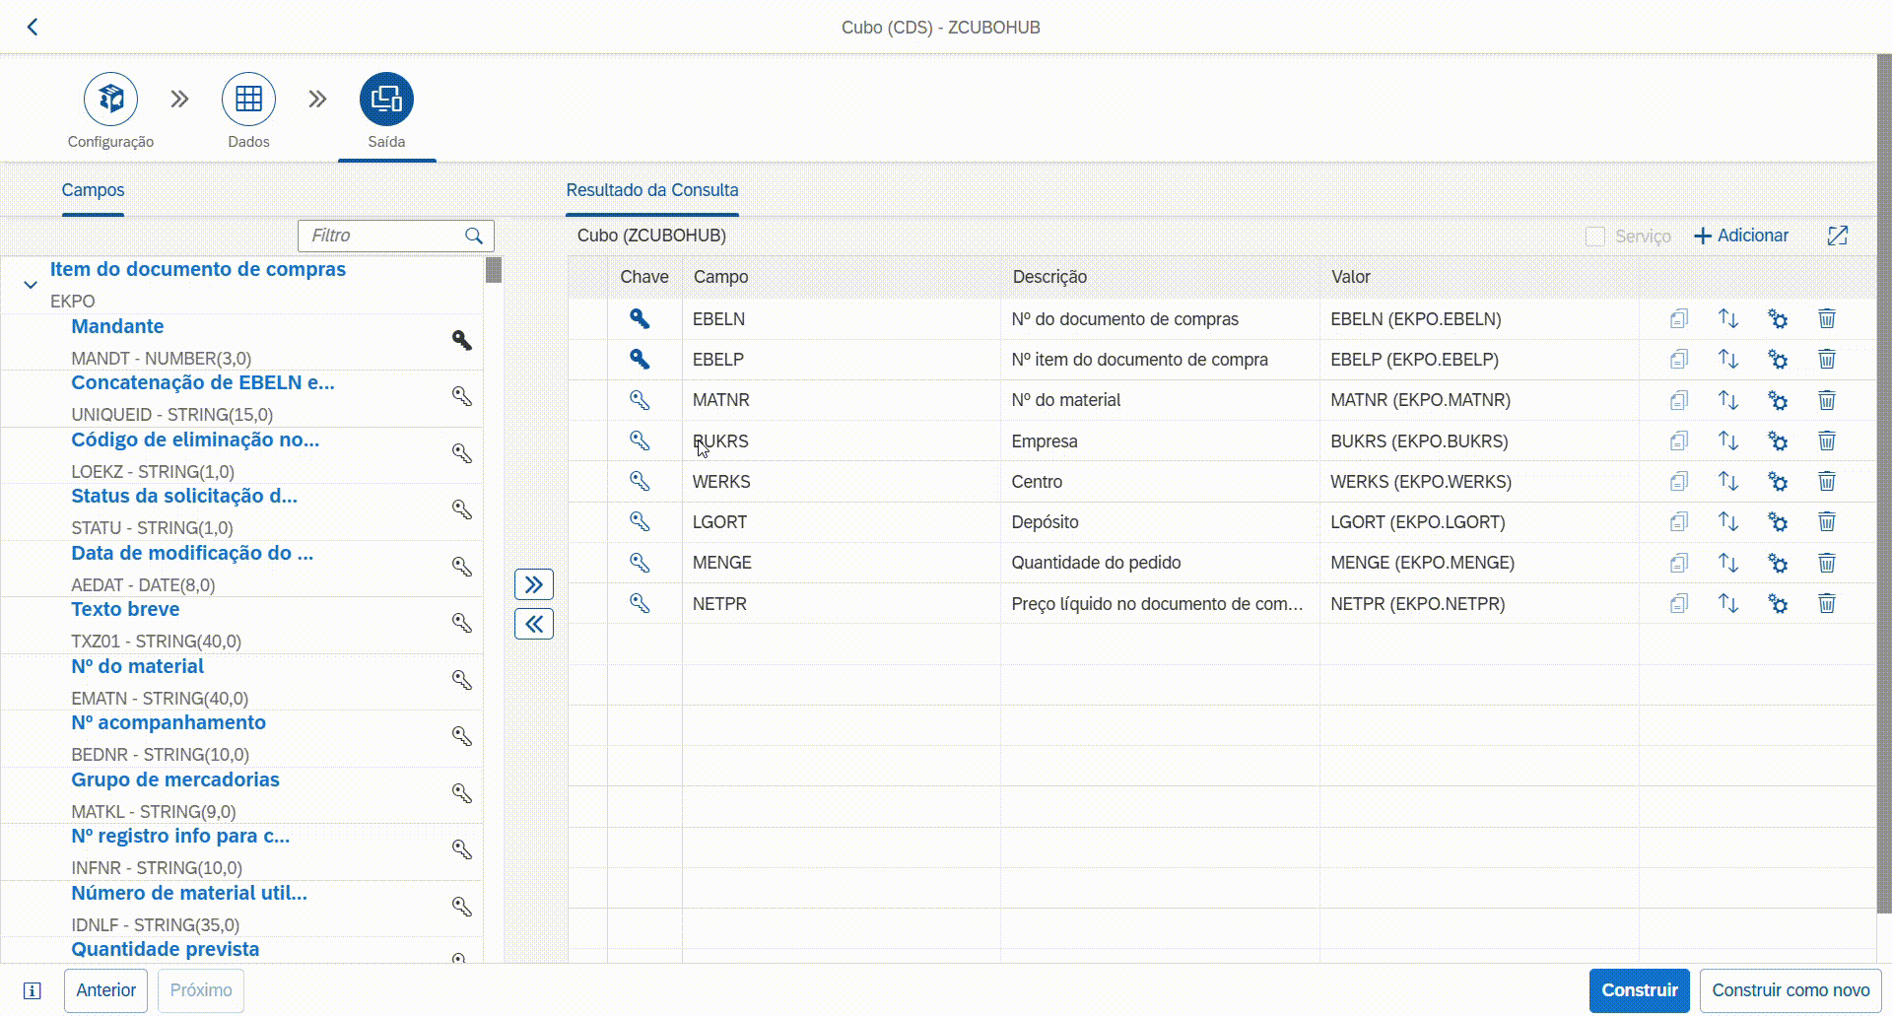Expand the query result table to fullscreen
This screenshot has height=1016, width=1892.
(1837, 236)
